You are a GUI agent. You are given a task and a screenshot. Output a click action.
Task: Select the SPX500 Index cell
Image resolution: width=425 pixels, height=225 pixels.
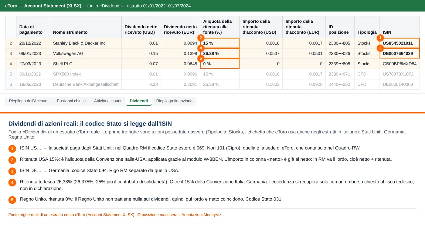pyautogui.click(x=86, y=74)
